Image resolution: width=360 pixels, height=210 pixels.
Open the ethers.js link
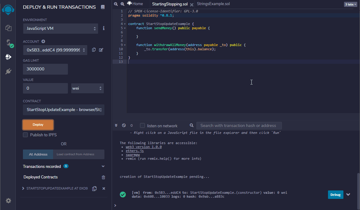point(135,151)
